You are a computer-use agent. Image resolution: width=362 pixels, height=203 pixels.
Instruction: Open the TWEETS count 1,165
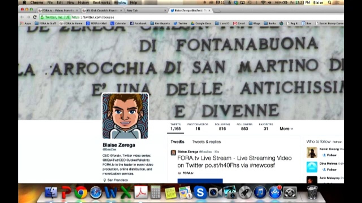[175, 127]
